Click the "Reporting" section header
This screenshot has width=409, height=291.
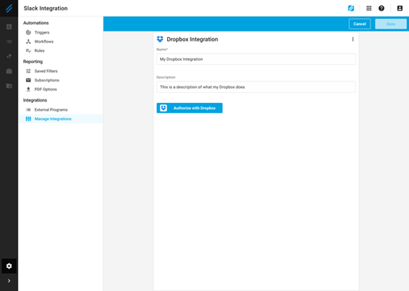tap(33, 62)
